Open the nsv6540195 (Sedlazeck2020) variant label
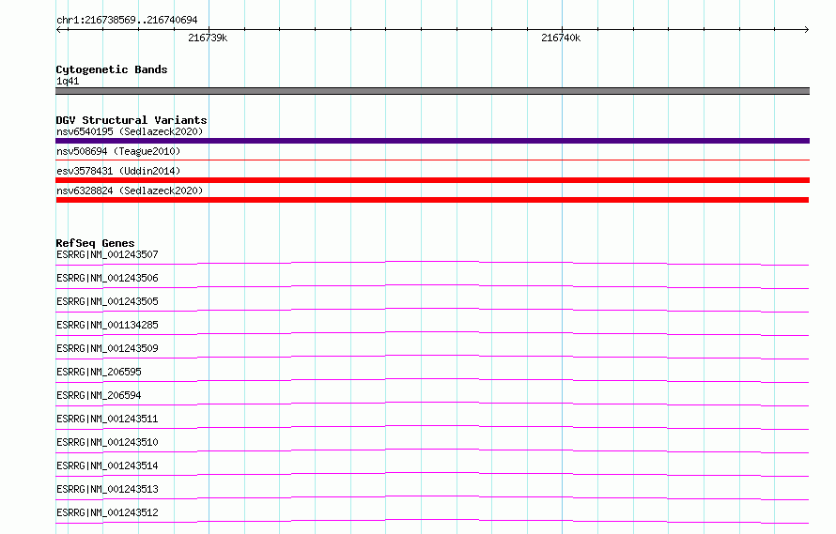Image resolution: width=836 pixels, height=534 pixels. coord(130,131)
